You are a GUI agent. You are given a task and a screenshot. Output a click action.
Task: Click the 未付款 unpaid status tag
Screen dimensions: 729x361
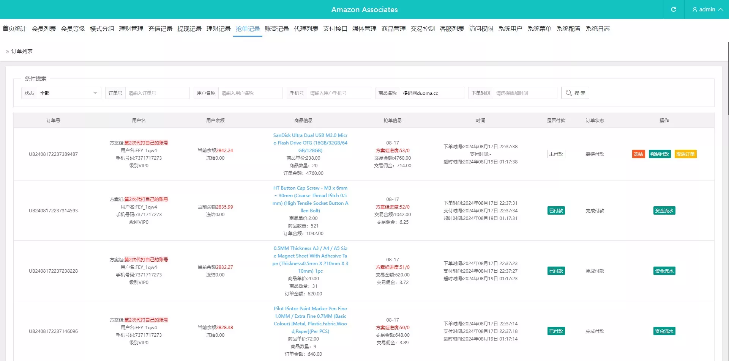pyautogui.click(x=556, y=154)
